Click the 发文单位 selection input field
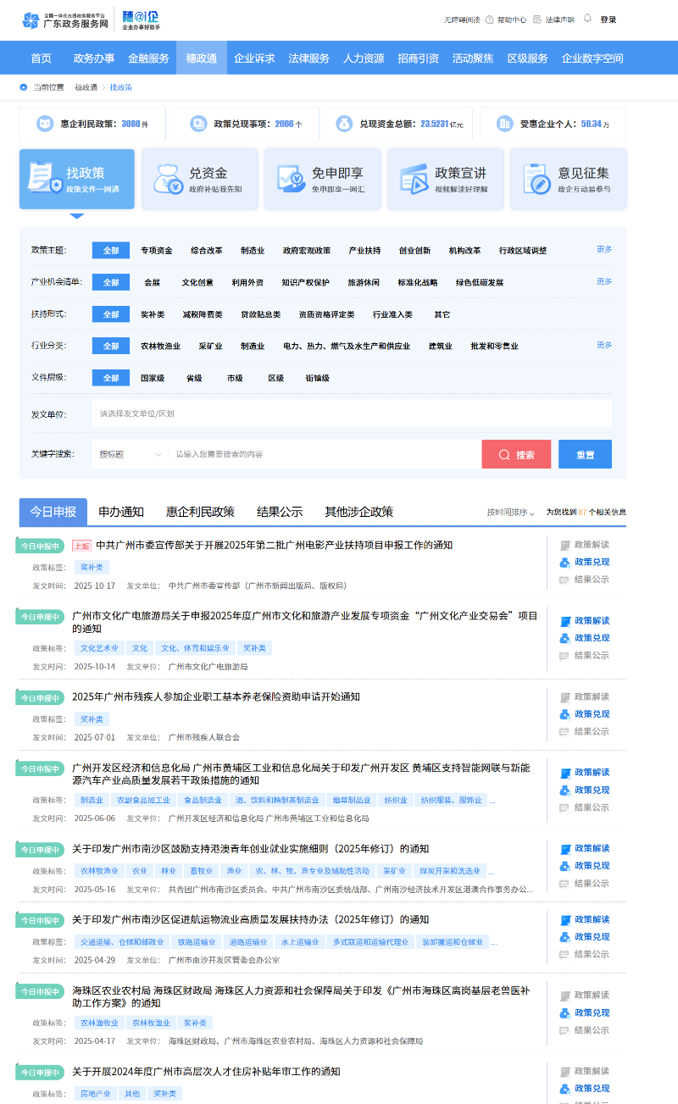 point(351,413)
